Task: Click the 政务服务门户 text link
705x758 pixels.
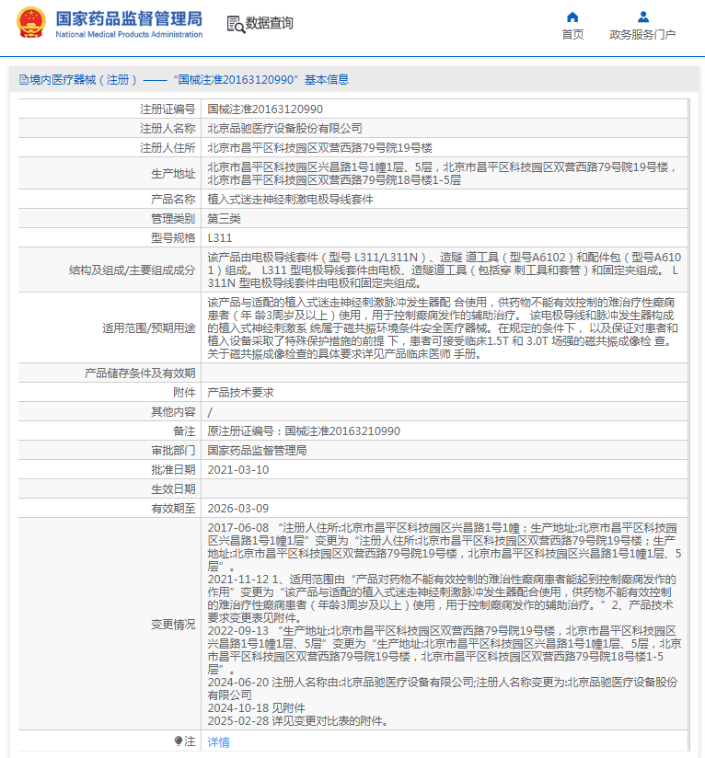Action: 642,35
